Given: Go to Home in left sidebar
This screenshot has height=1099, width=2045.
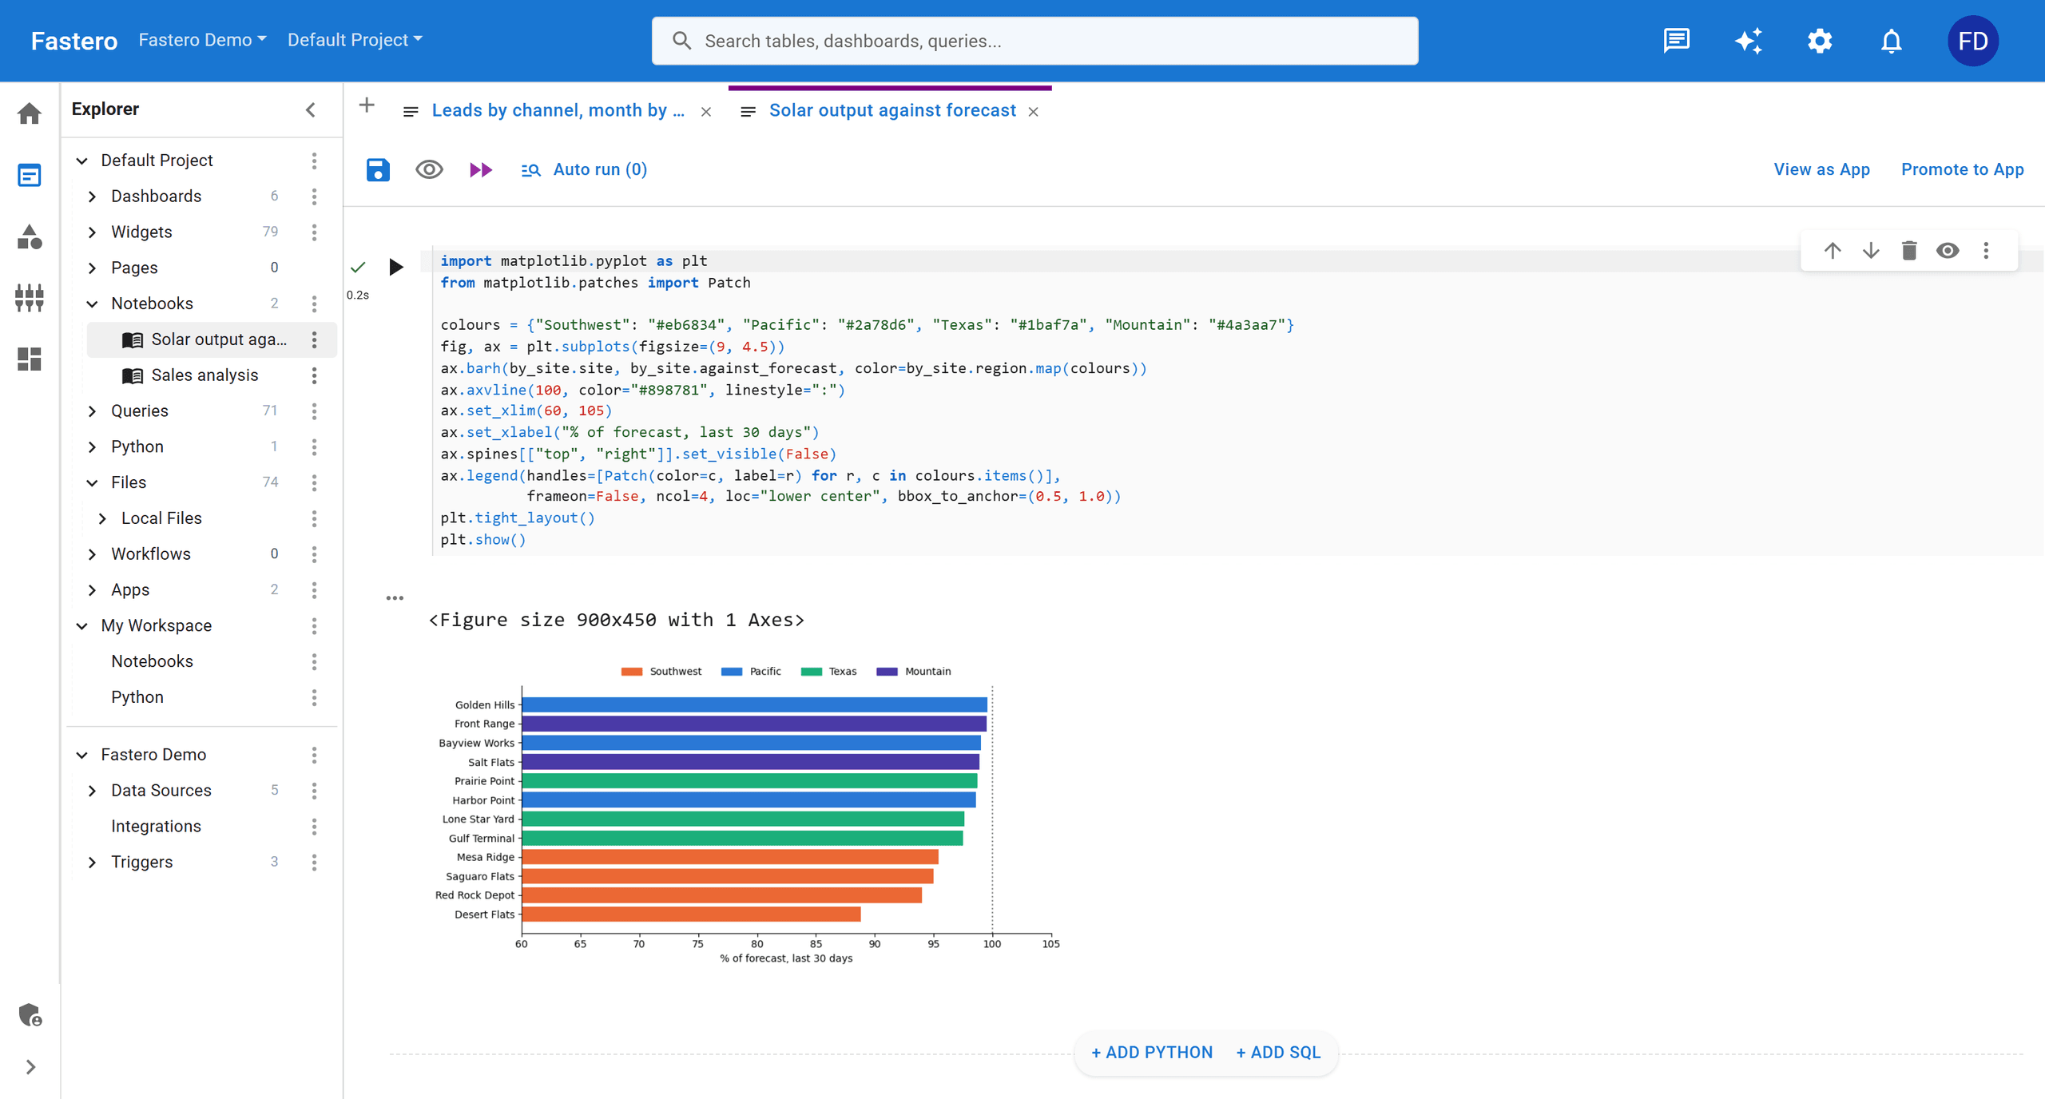Looking at the screenshot, I should (x=30, y=113).
